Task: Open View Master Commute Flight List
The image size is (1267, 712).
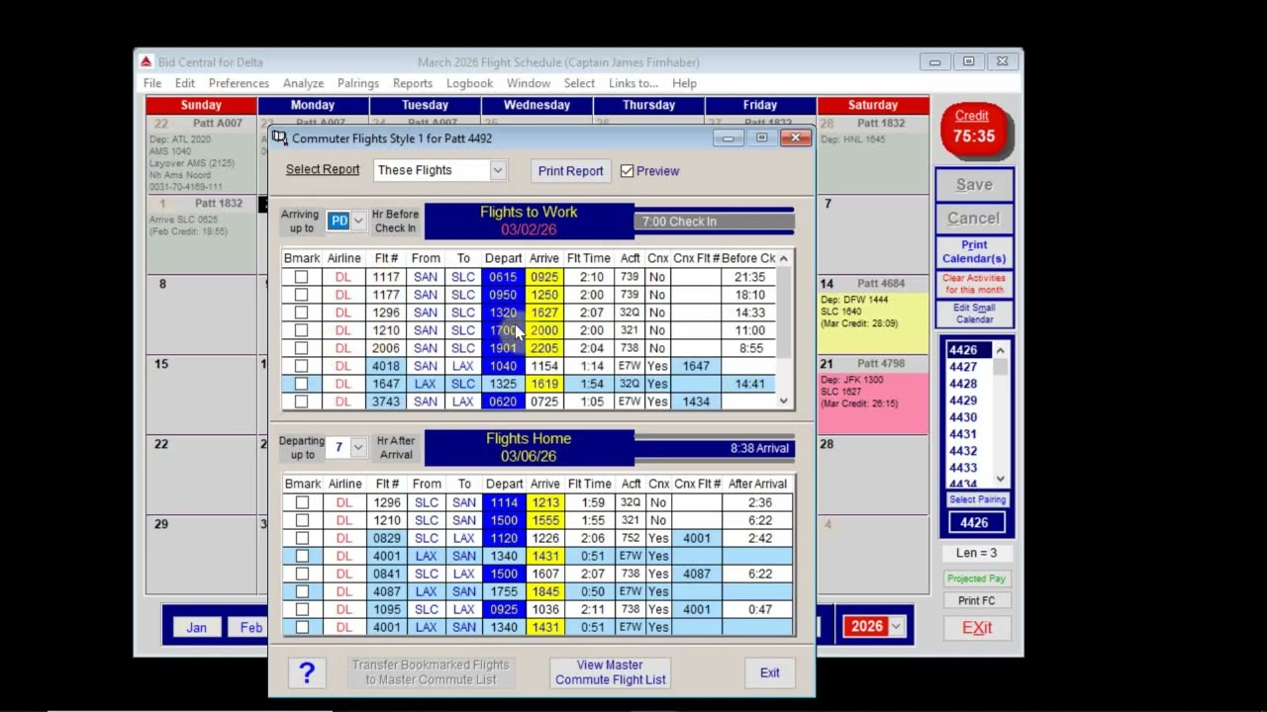Action: 610,672
